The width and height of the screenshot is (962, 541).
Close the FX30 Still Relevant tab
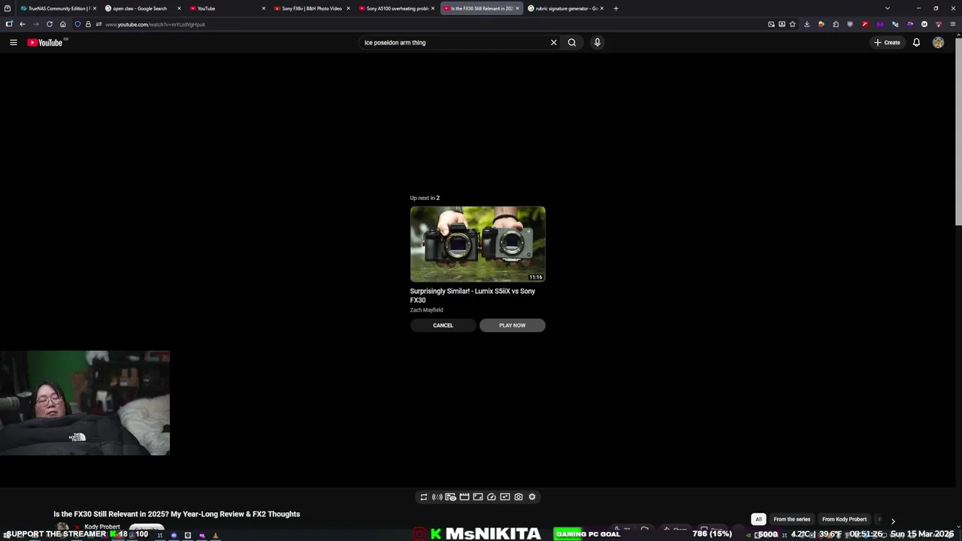[517, 8]
